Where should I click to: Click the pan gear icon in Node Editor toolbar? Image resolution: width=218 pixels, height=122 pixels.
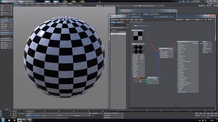208,20
